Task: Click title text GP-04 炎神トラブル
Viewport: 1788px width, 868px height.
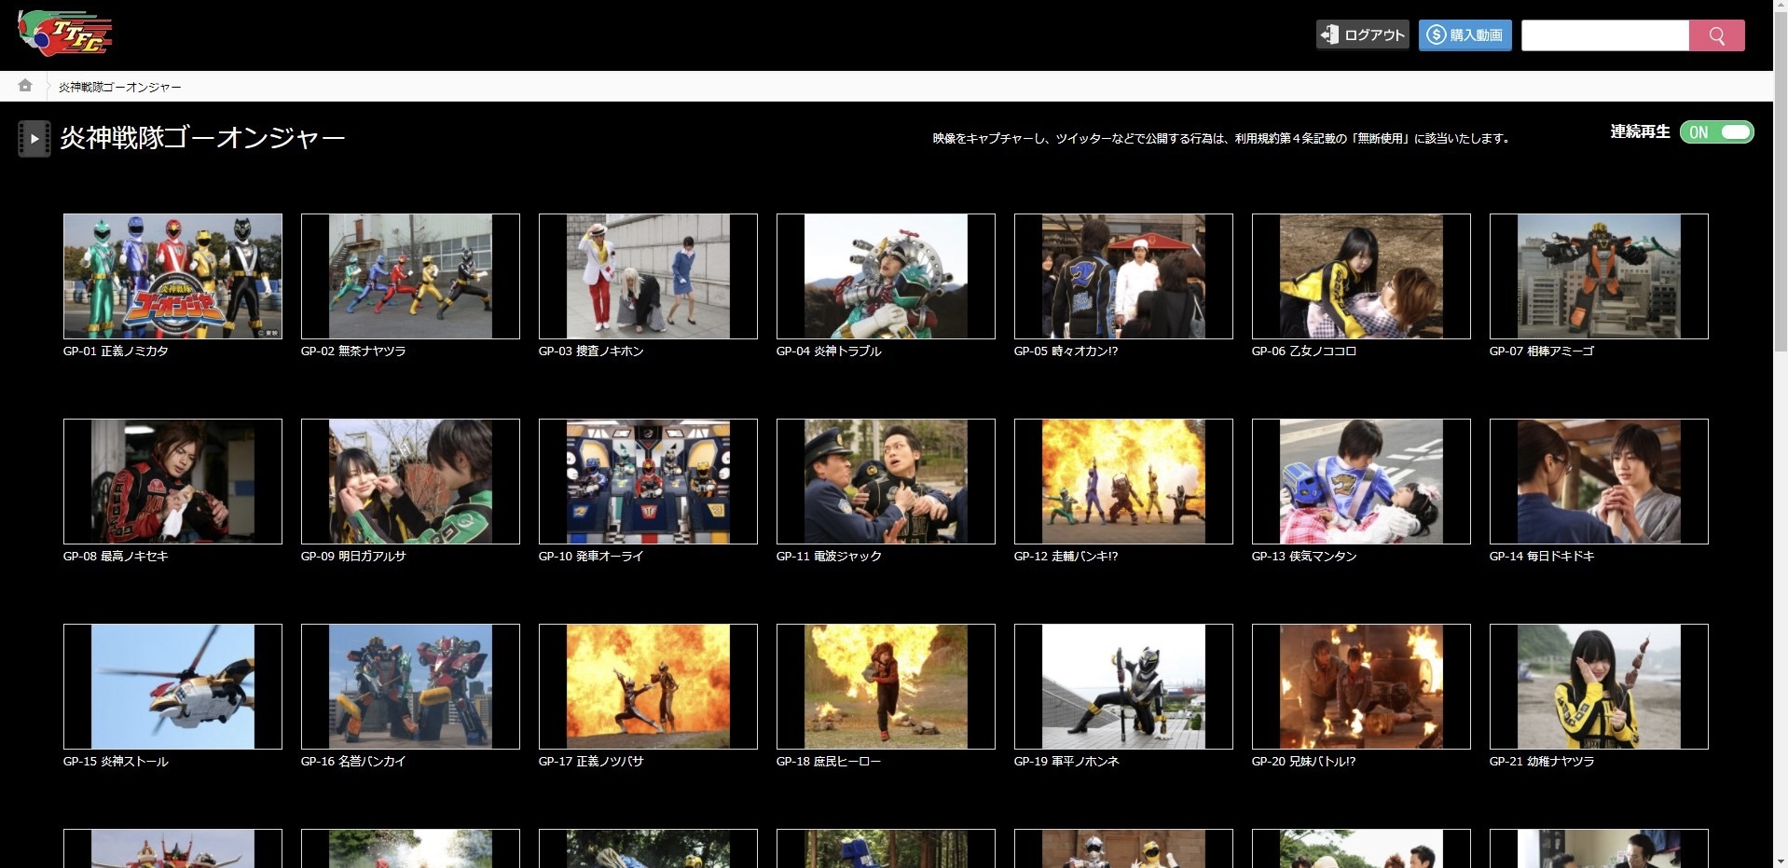Action: (829, 351)
